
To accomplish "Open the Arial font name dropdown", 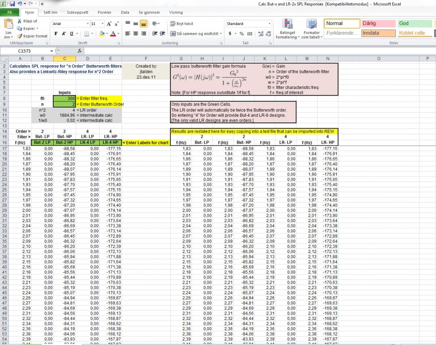I will tap(88, 24).
